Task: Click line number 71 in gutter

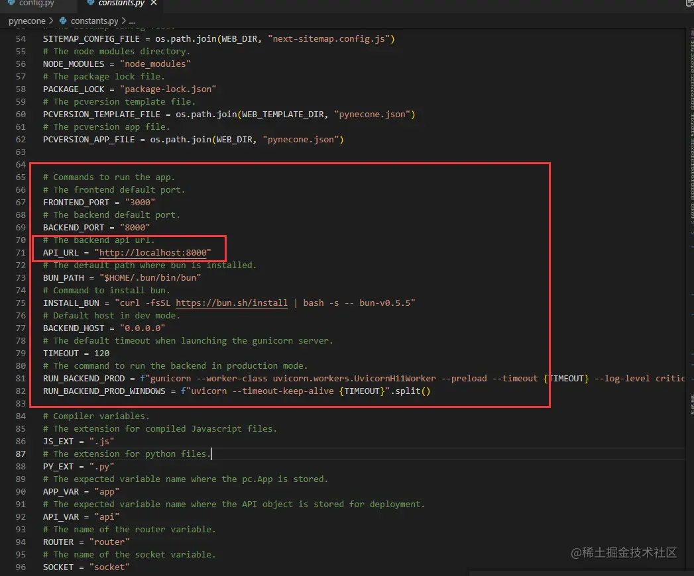Action: pyautogui.click(x=21, y=253)
